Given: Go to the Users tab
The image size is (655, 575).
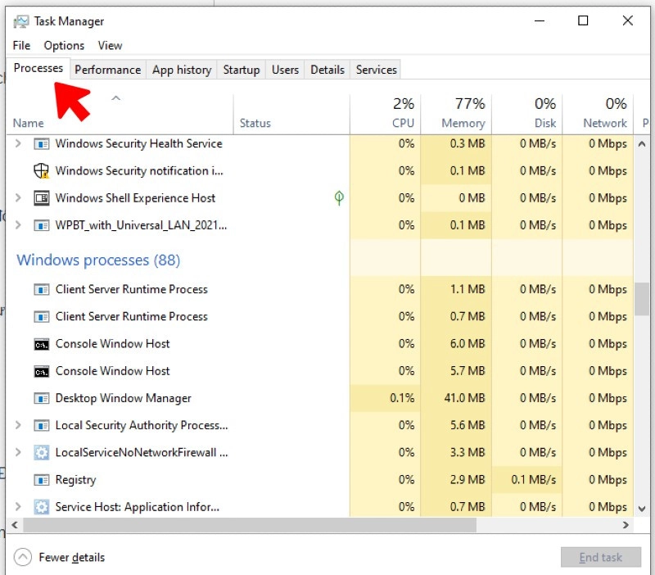Looking at the screenshot, I should click(285, 70).
